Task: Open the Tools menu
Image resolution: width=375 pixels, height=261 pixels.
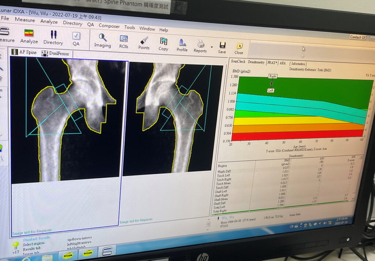Action: [x=130, y=27]
